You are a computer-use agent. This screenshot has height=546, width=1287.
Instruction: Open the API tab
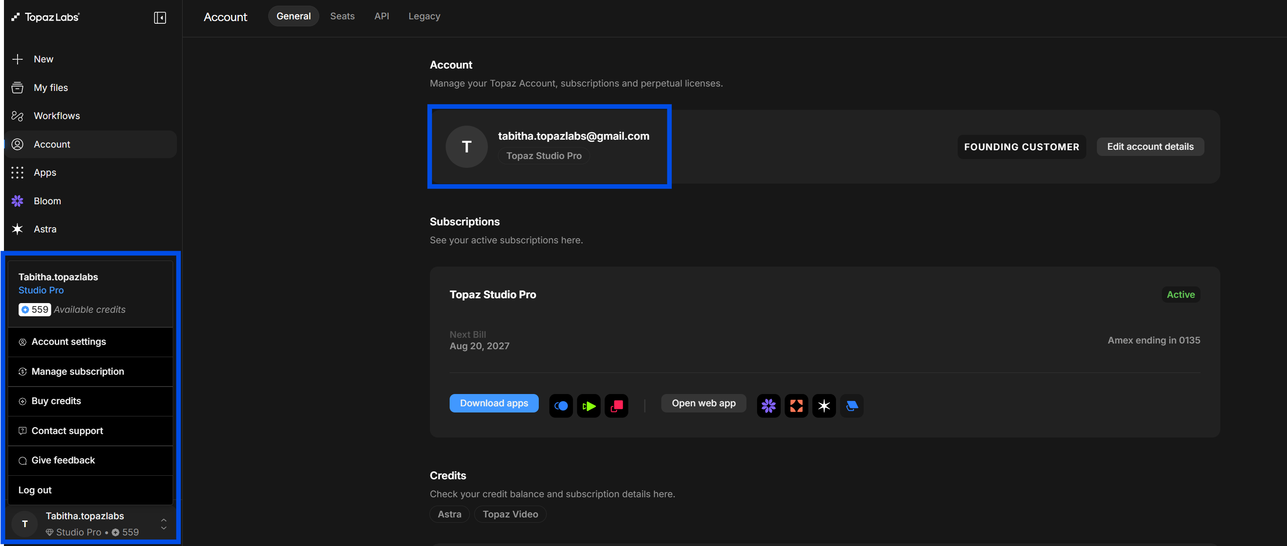(x=382, y=16)
